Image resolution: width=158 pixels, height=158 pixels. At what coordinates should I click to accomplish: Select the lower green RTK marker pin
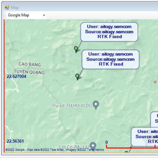point(77,77)
